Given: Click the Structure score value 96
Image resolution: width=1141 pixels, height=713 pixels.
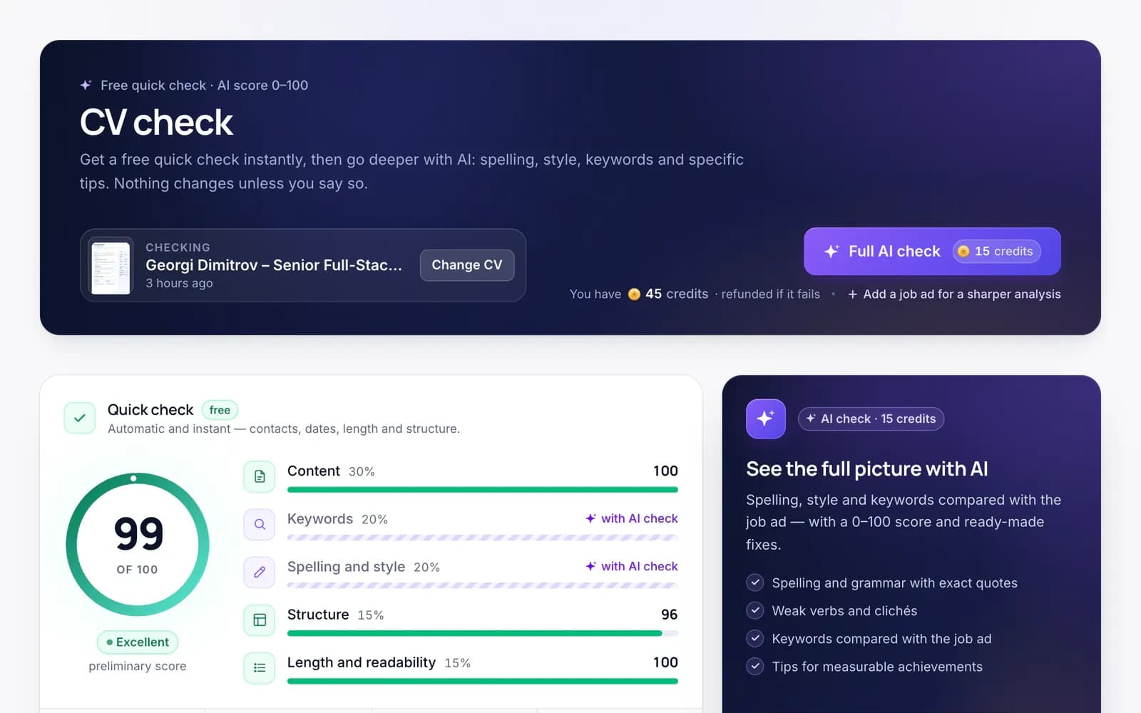Looking at the screenshot, I should (x=669, y=614).
